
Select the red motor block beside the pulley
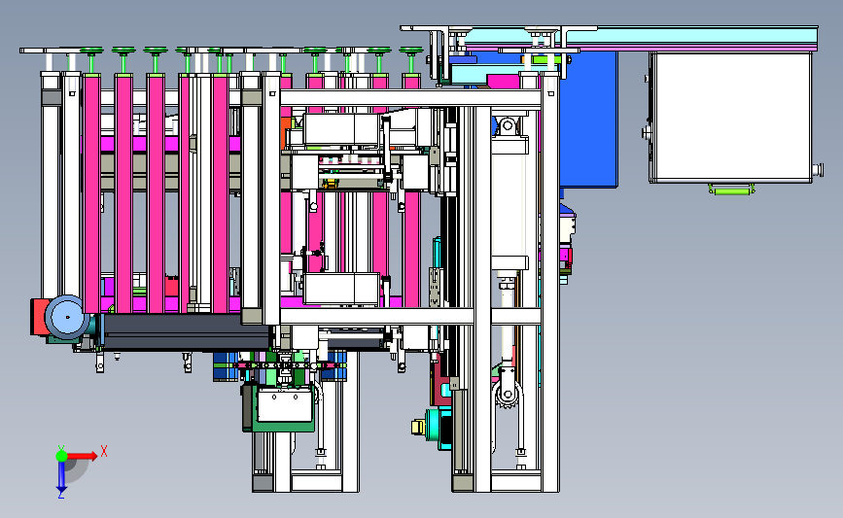click(x=38, y=318)
